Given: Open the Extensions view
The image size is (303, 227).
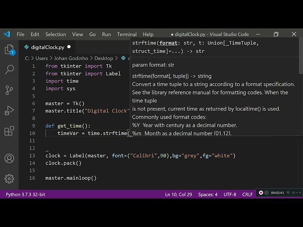Looking at the screenshot, I should coord(9,131).
